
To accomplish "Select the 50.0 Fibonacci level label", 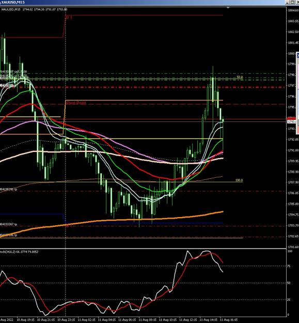I will coord(240,77).
